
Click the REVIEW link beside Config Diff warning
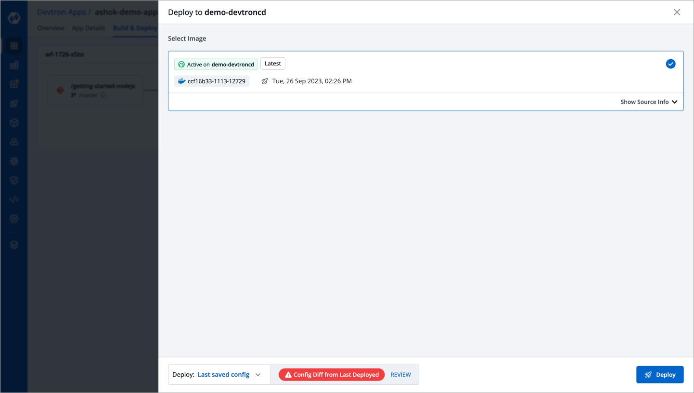(x=400, y=374)
